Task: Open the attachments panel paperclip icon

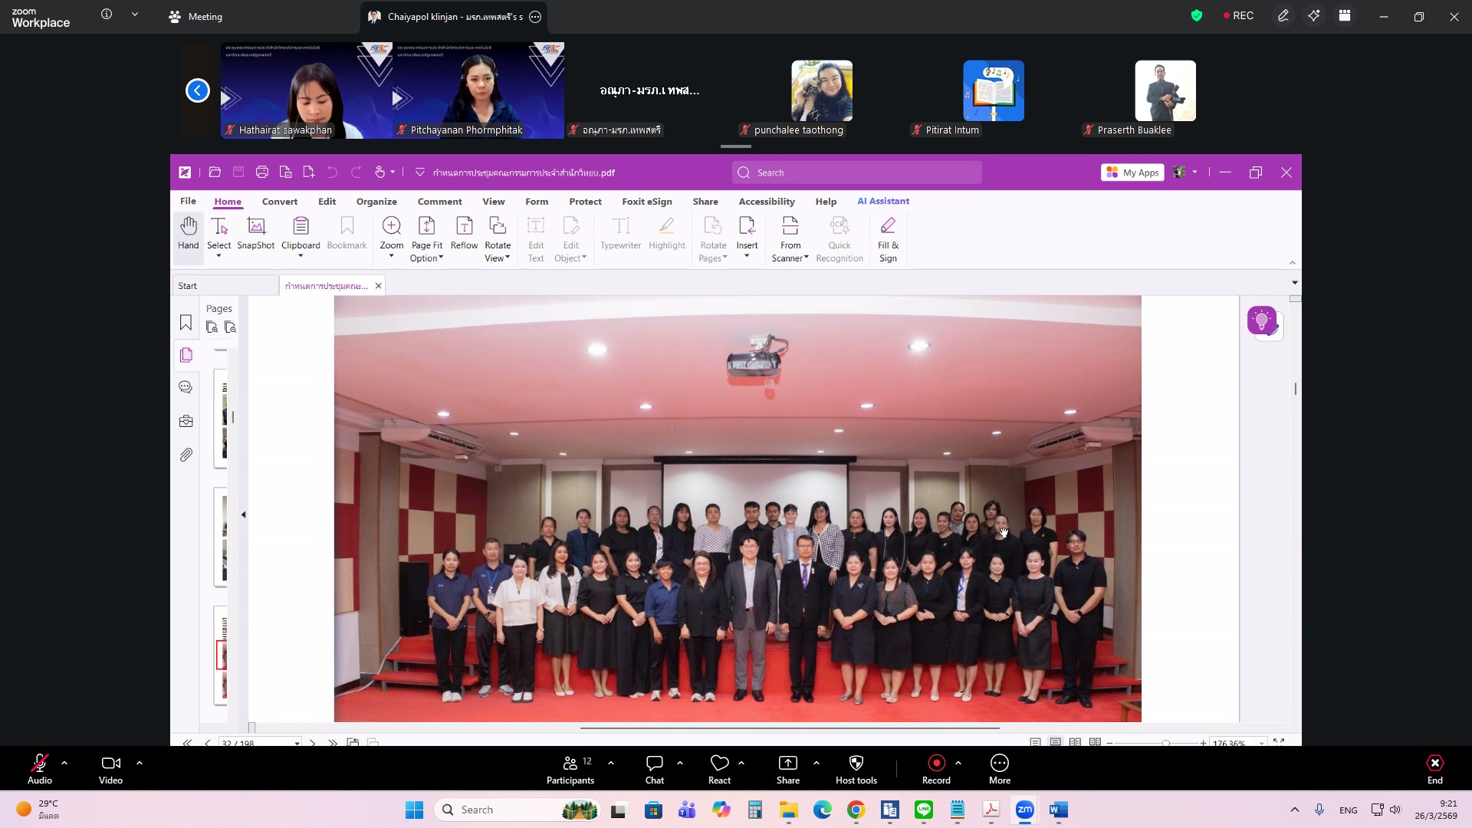Action: pos(186,455)
